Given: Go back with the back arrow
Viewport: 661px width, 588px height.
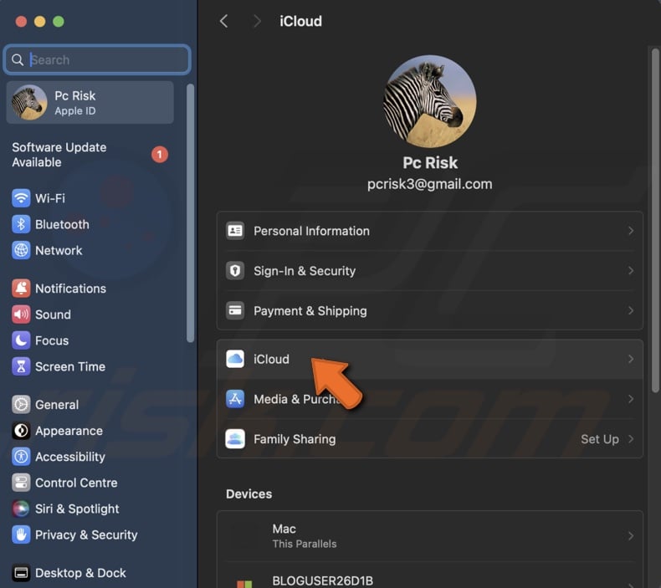Looking at the screenshot, I should pos(224,21).
